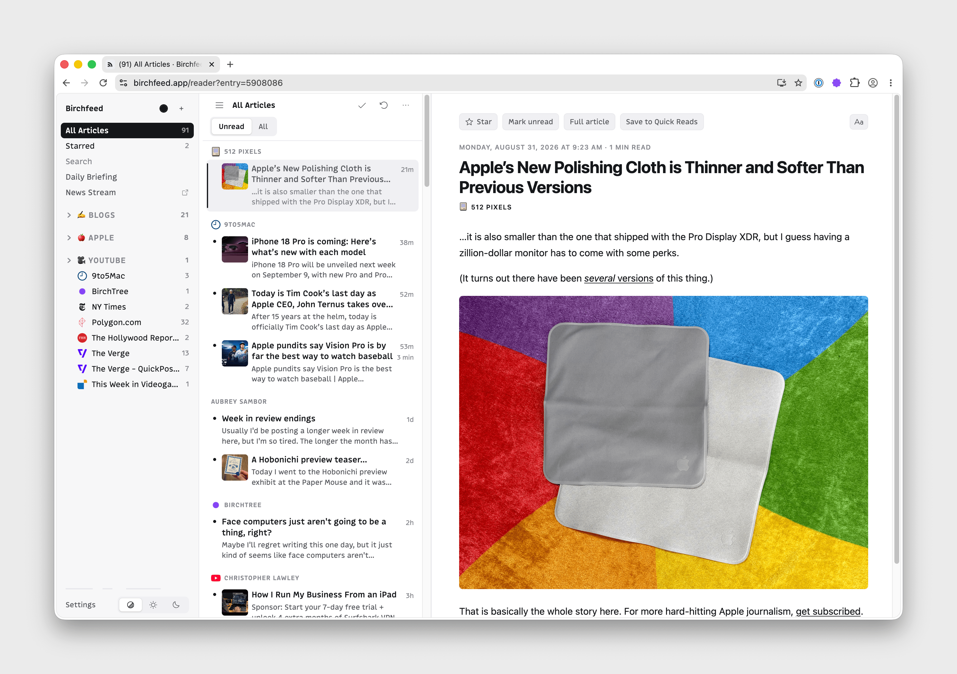Refresh the All Articles list
The height and width of the screenshot is (674, 957).
coord(383,105)
